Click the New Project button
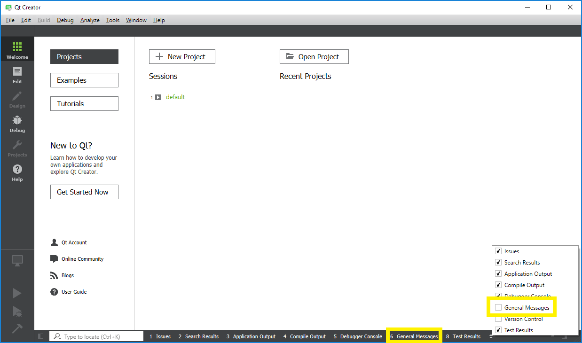Image resolution: width=582 pixels, height=343 pixels. point(182,57)
